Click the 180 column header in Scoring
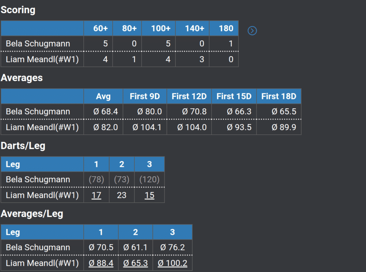This screenshot has height=272, width=366. pyautogui.click(x=226, y=29)
